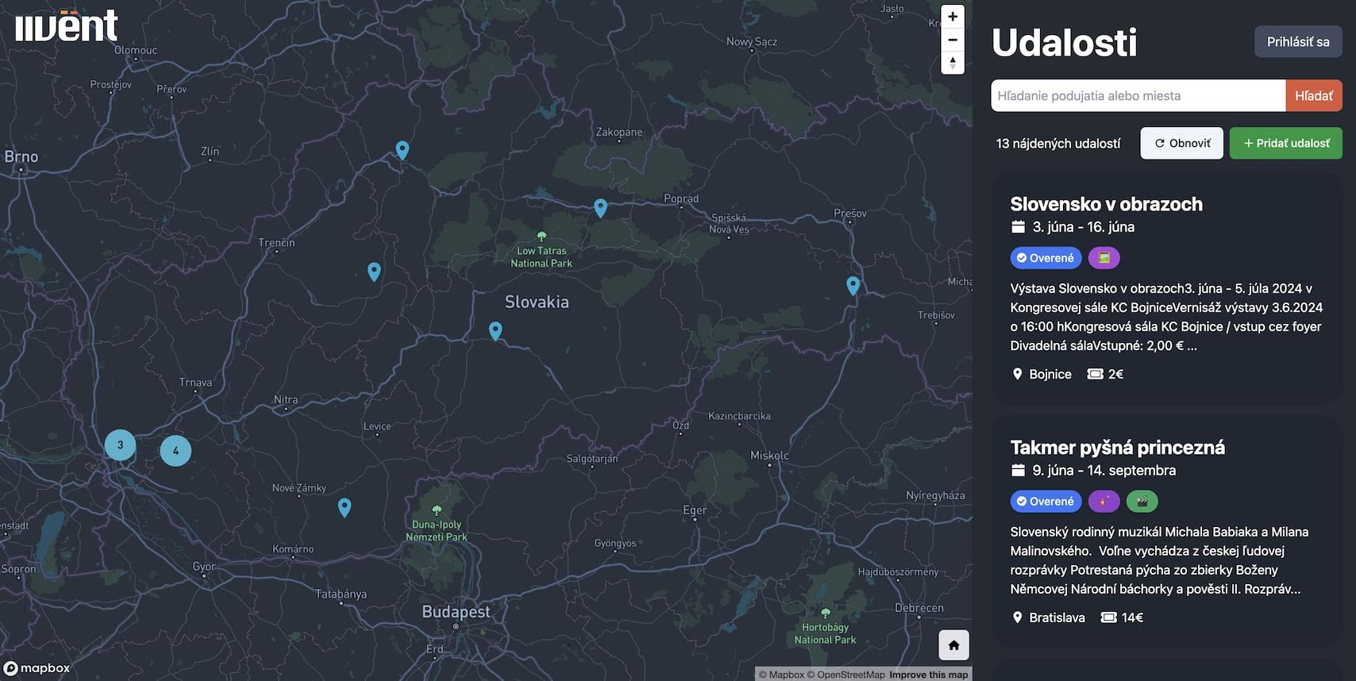Click the home button on the map

point(953,644)
